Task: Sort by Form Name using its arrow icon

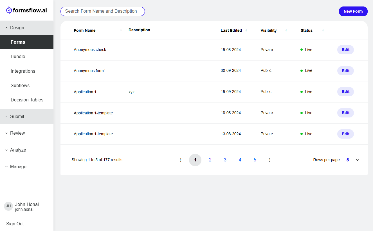Action: tap(121, 30)
